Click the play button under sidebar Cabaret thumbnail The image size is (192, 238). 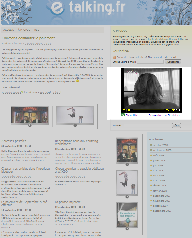pos(127,164)
